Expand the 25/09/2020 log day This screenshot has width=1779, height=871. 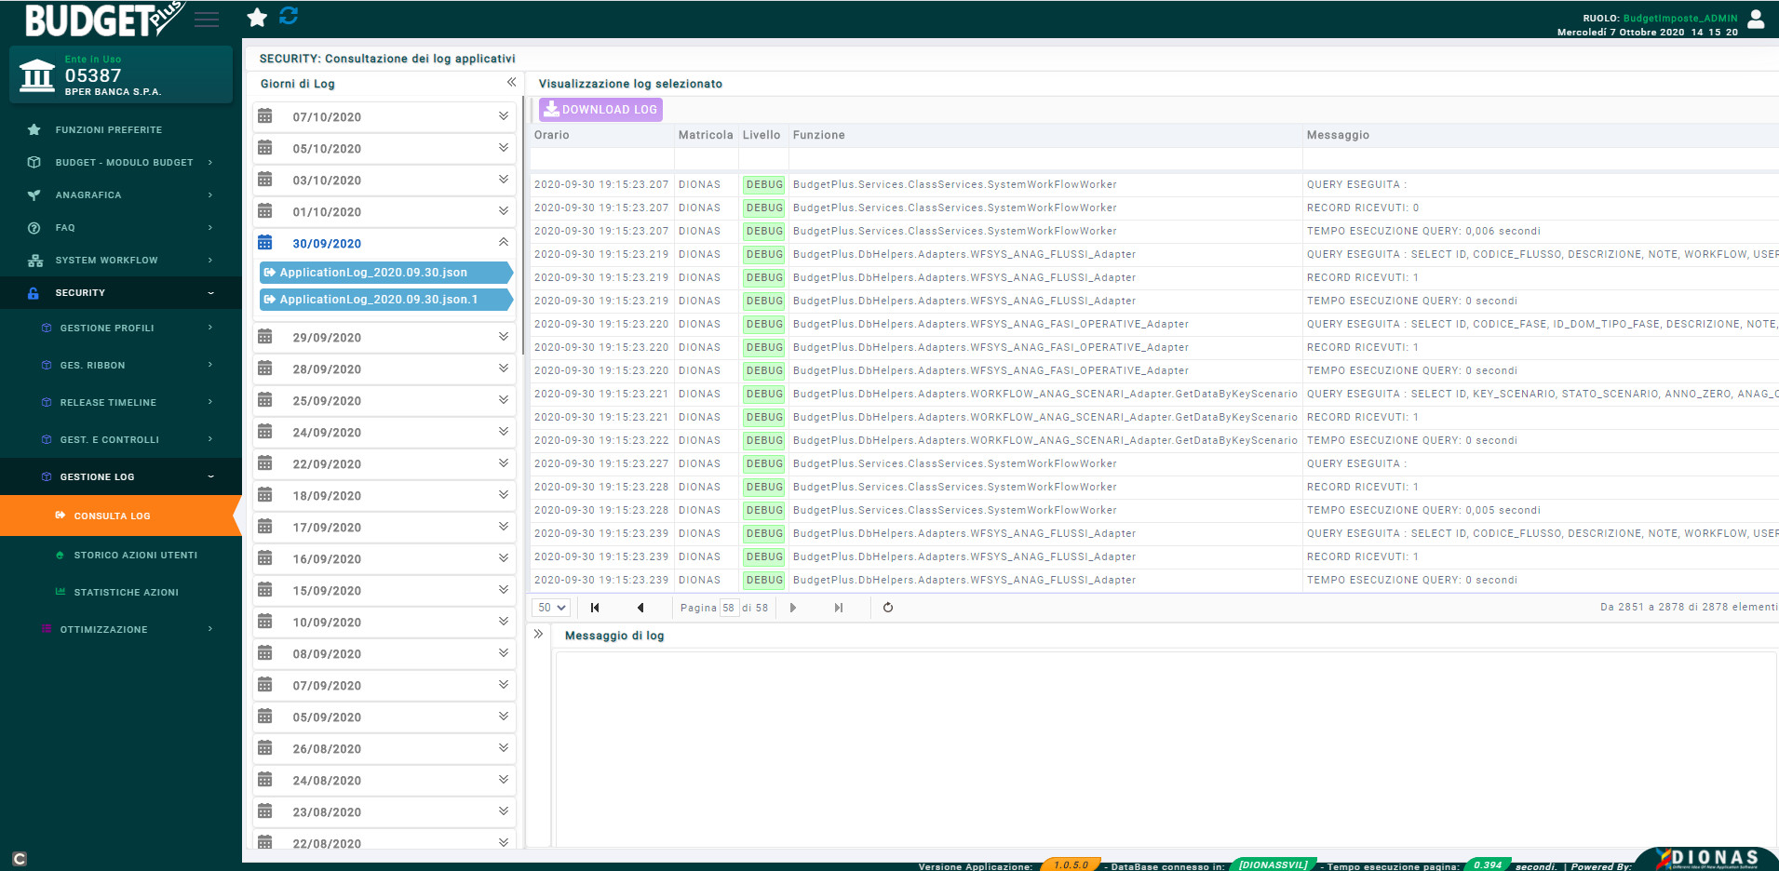point(504,400)
